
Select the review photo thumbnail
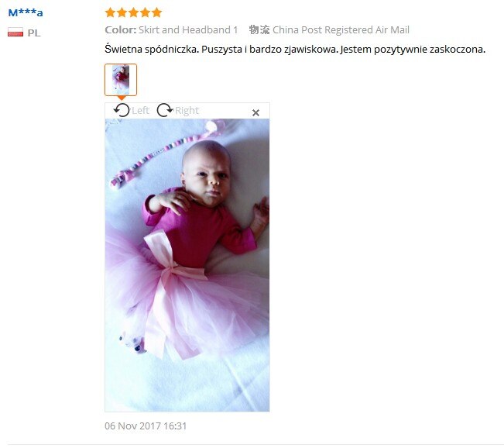click(121, 80)
